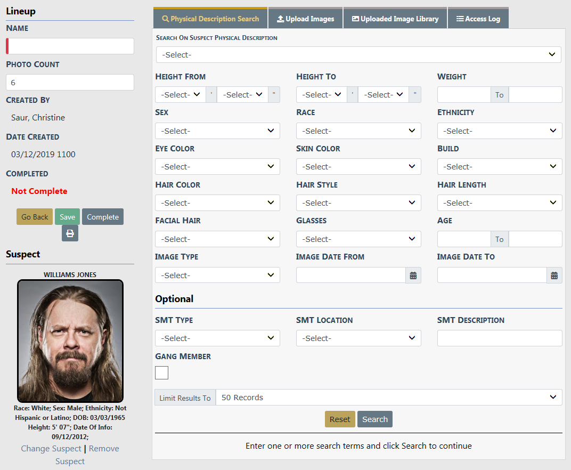Click the printer icon button
The height and width of the screenshot is (470, 571).
click(x=70, y=233)
